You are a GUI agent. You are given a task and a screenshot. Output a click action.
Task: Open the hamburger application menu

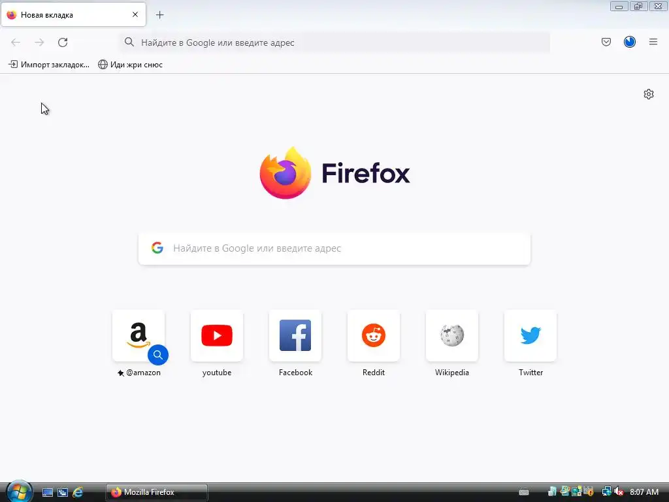coord(653,42)
